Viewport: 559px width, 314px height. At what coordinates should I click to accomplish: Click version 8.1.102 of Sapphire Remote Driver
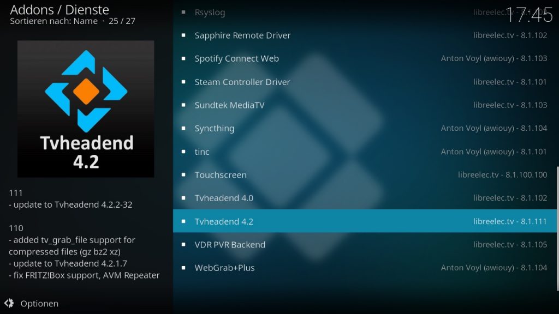(510, 35)
